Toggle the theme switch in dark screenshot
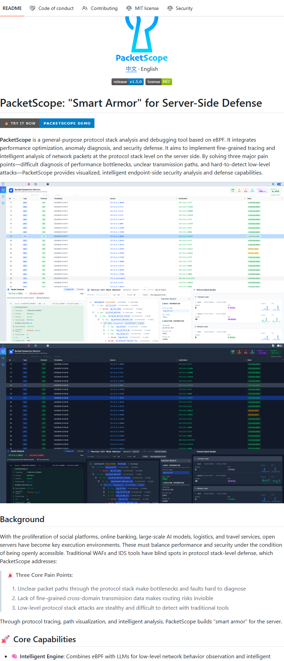The image size is (284, 661). [280, 346]
